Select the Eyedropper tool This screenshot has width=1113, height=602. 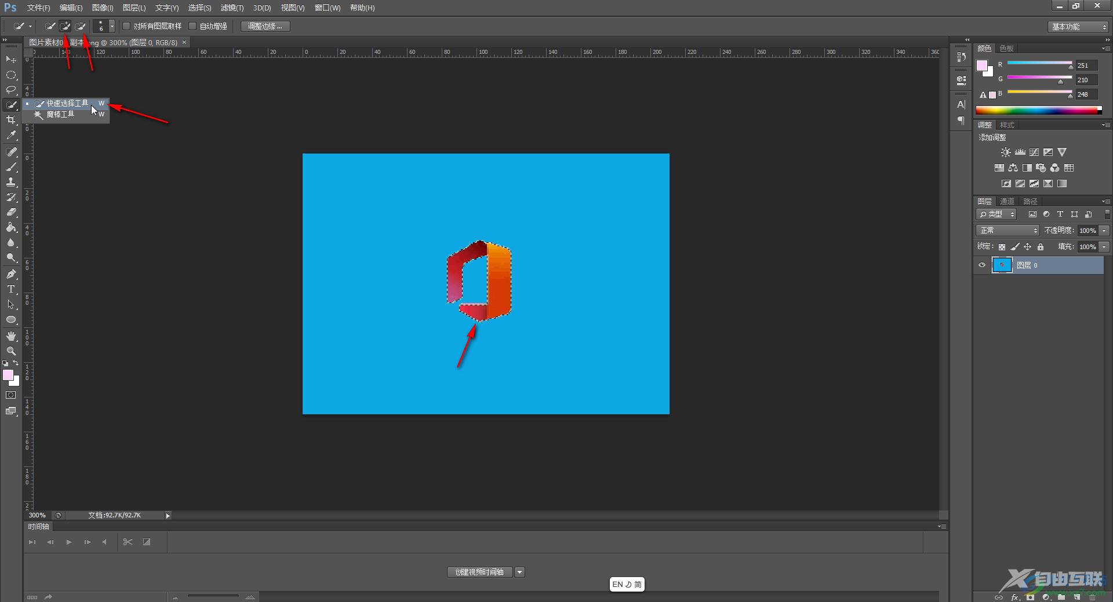(11, 136)
